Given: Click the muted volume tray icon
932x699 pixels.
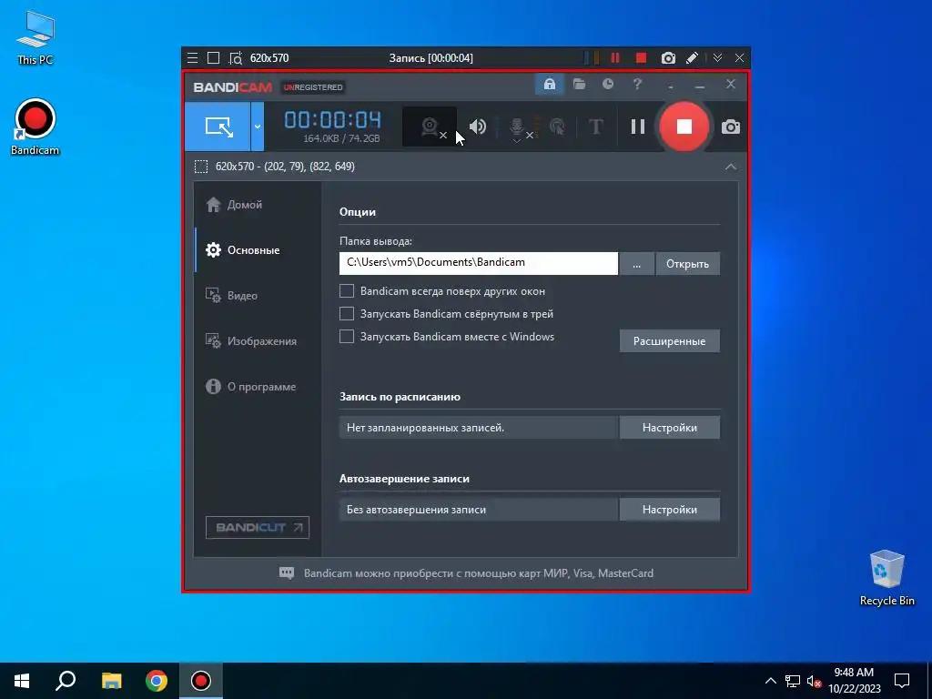Looking at the screenshot, I should click(x=814, y=681).
